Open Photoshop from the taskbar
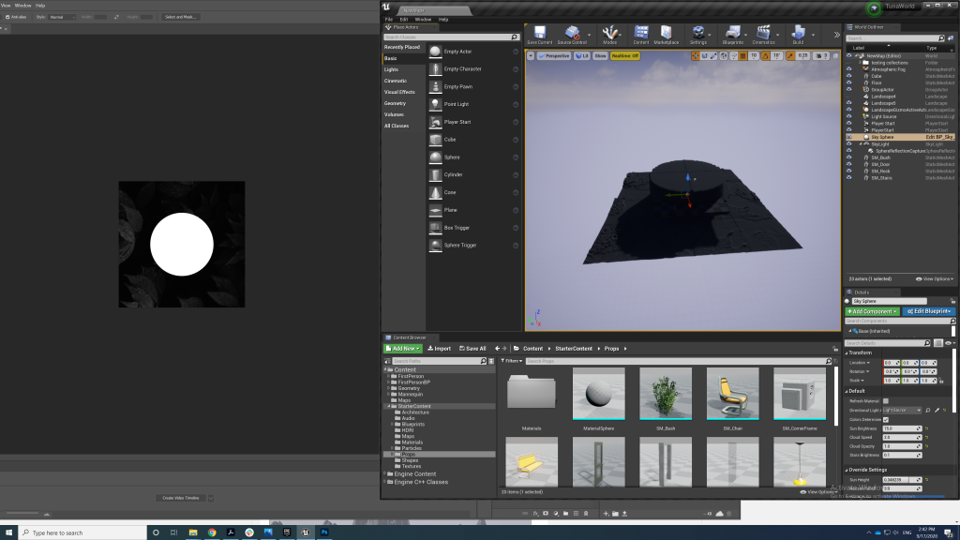The width and height of the screenshot is (960, 540). [326, 531]
